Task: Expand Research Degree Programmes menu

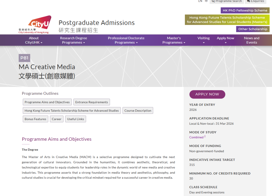Action: (73, 40)
